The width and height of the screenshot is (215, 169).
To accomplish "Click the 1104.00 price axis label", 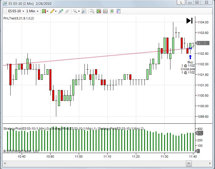I will (203, 22).
